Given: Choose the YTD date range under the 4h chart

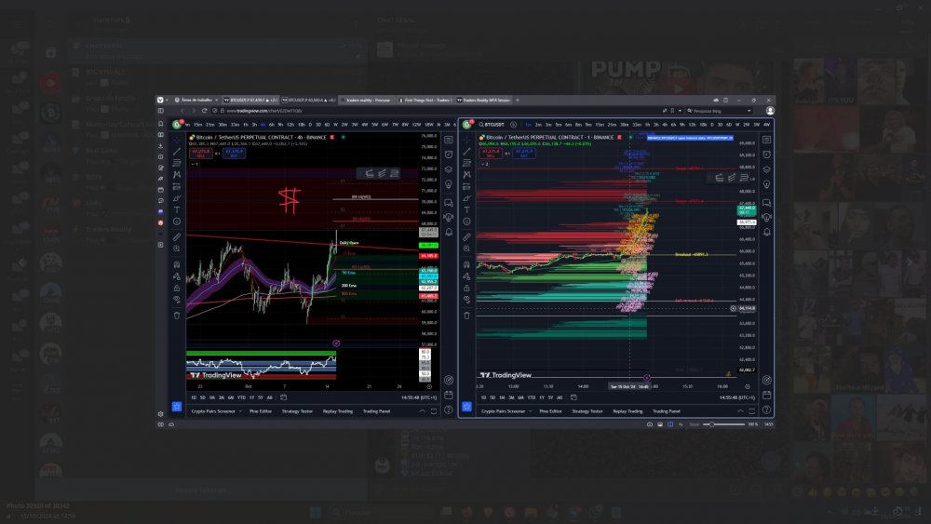Looking at the screenshot, I should click(241, 397).
